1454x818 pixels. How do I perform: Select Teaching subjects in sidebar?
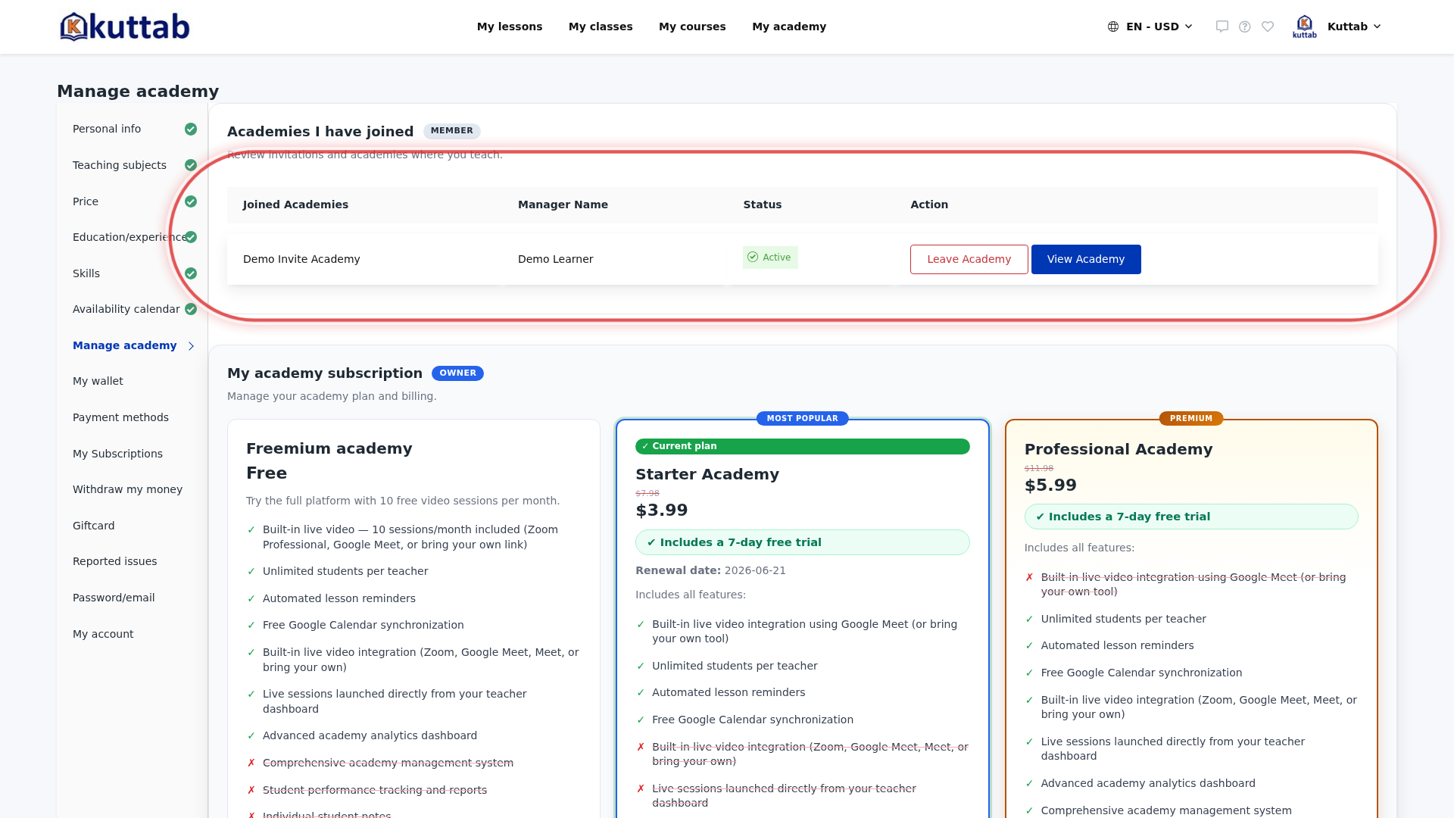click(x=120, y=165)
